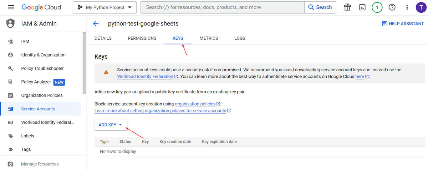This screenshot has height=170, width=428.
Task: Click the NEW badge beside Policy Analyzer
Action: click(x=59, y=82)
